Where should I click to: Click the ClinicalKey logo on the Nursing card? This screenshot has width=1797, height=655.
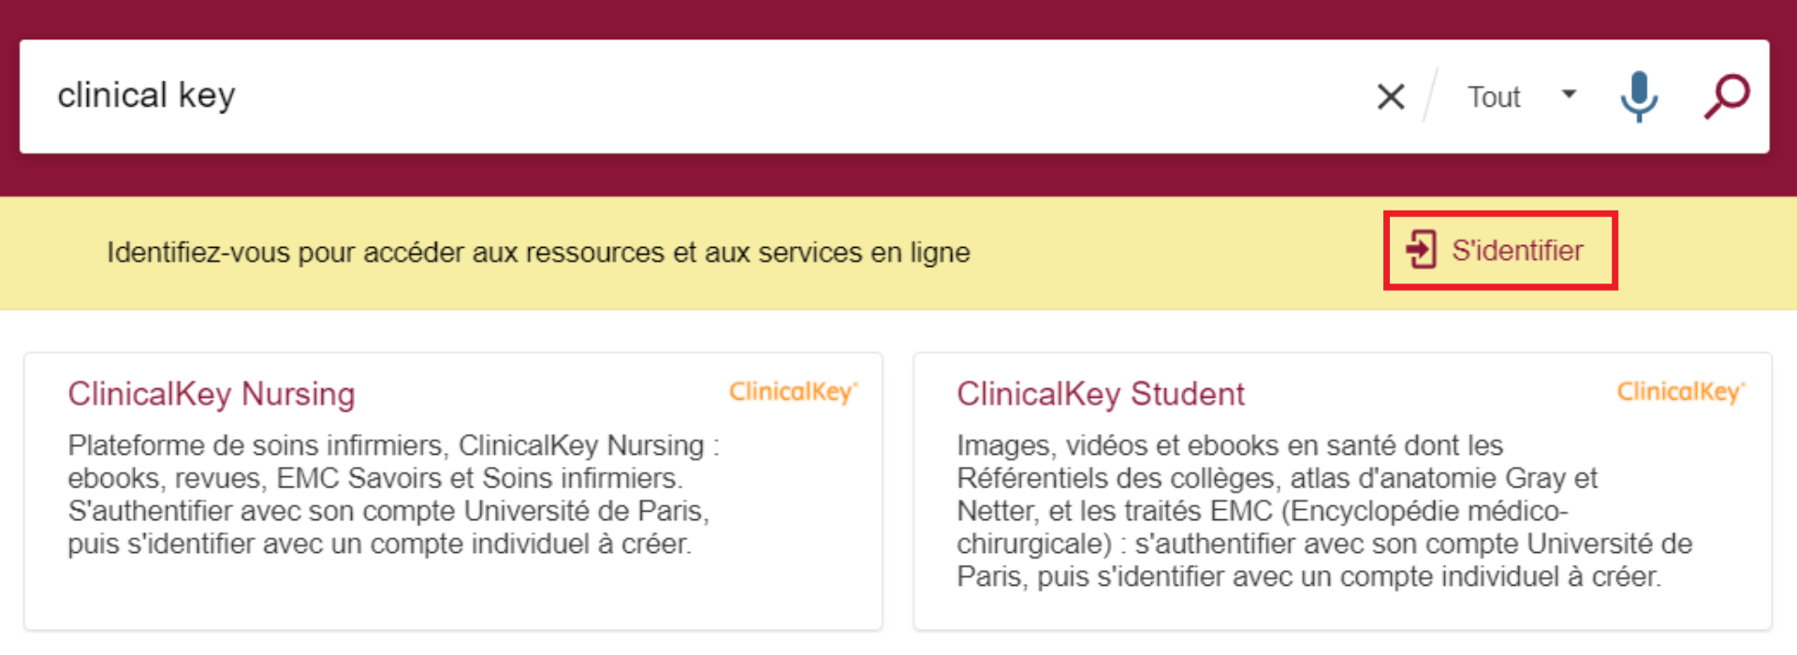point(793,392)
